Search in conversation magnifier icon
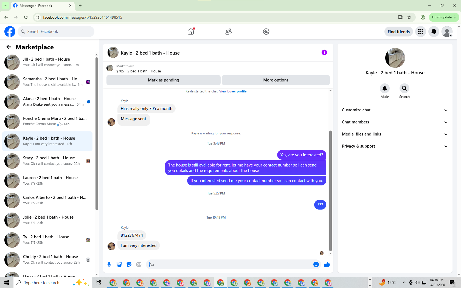The image size is (461, 288). 404,88
